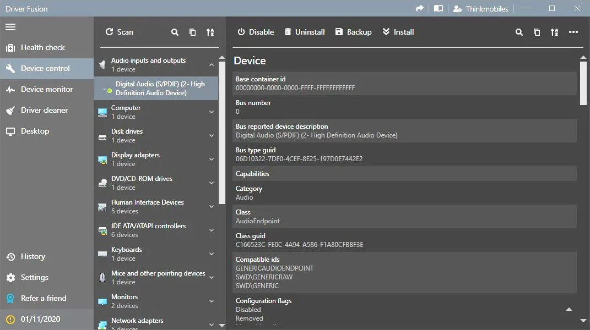Viewport: 590px width, 330px height.
Task: Click the Audio speaker category icon
Action: [x=102, y=65]
